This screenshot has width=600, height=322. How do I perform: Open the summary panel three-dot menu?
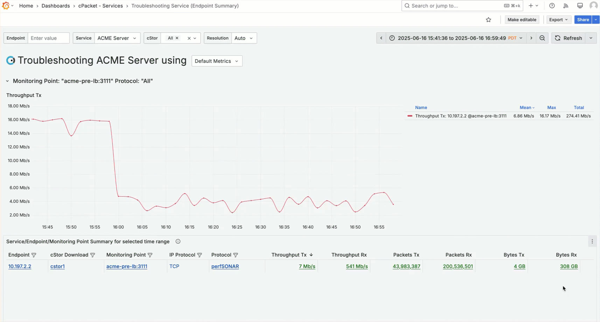point(592,241)
